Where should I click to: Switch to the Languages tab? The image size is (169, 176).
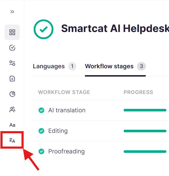tap(55, 66)
